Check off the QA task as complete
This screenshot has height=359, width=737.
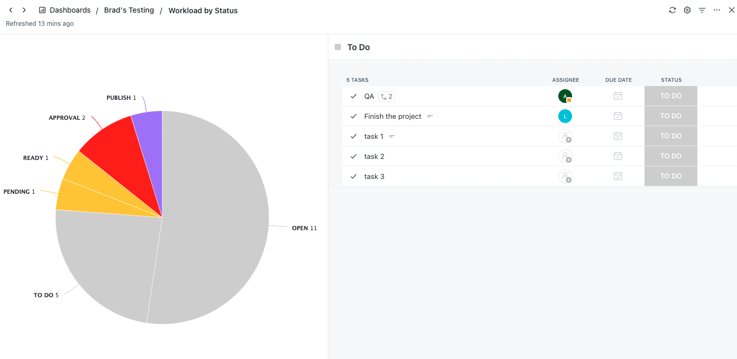[353, 96]
